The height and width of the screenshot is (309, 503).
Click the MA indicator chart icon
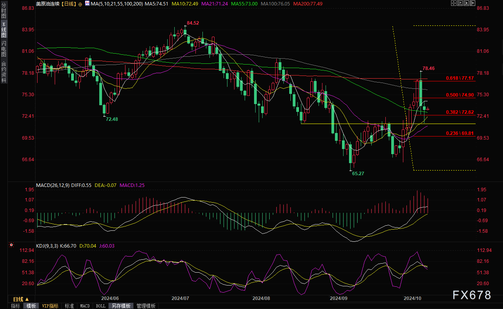point(87,4)
